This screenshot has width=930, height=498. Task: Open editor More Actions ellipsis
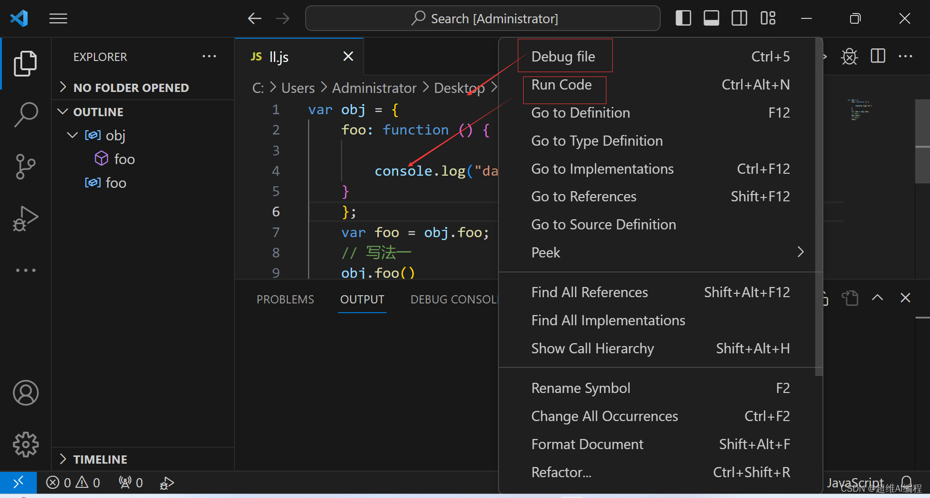click(905, 56)
